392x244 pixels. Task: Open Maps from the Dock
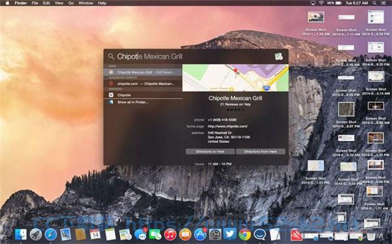tap(125, 234)
